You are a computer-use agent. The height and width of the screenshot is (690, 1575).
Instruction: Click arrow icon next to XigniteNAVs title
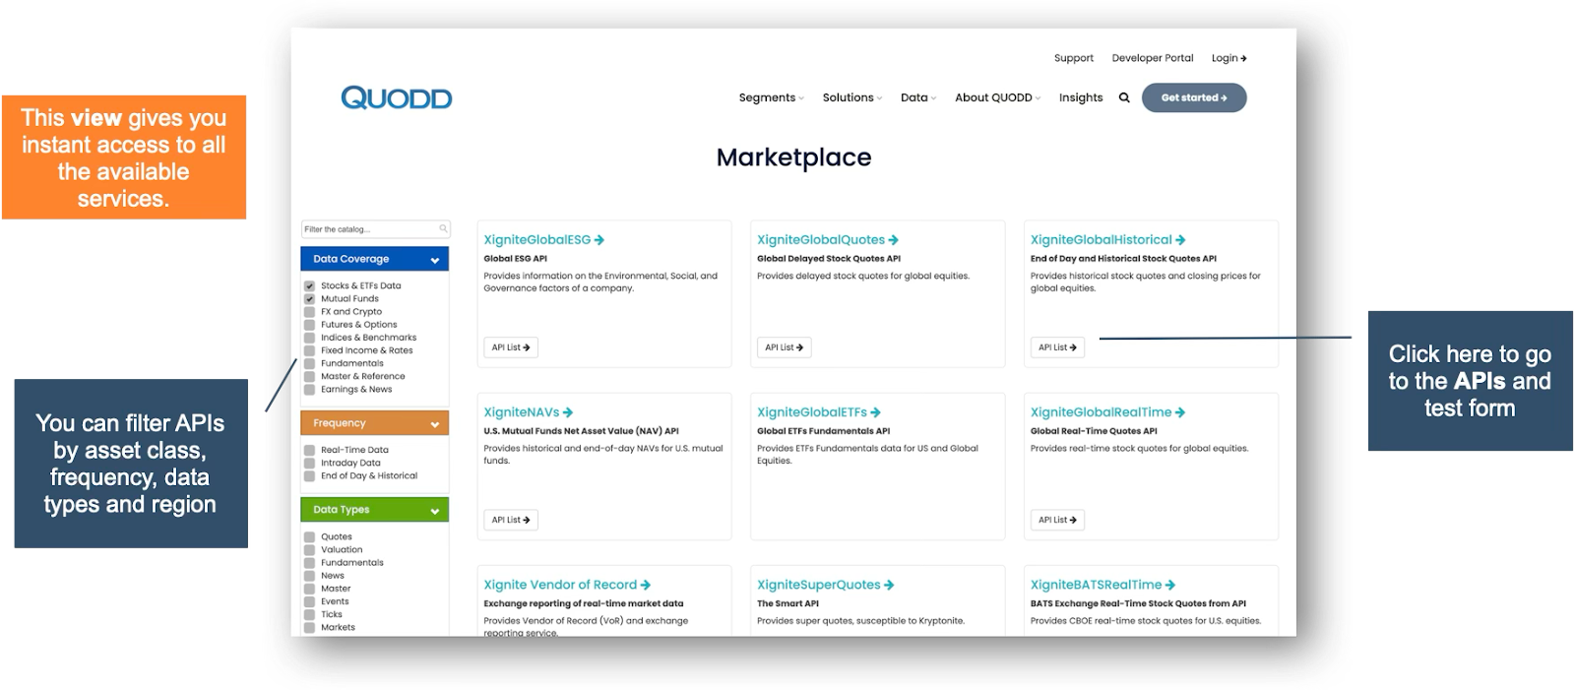point(568,412)
